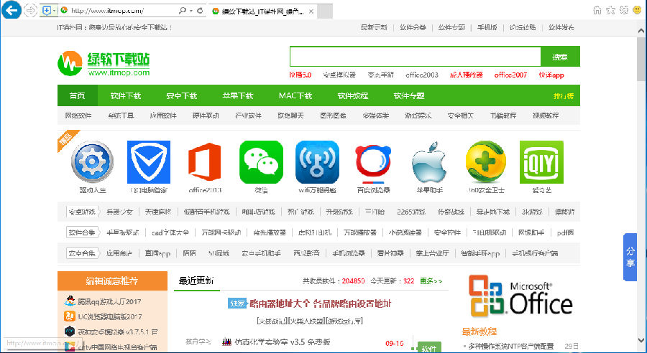Open the office2013 app icon
Image resolution: width=647 pixels, height=353 pixels.
pyautogui.click(x=205, y=162)
